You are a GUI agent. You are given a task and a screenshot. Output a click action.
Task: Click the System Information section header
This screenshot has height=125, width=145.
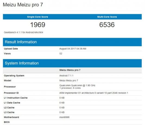point(22,63)
